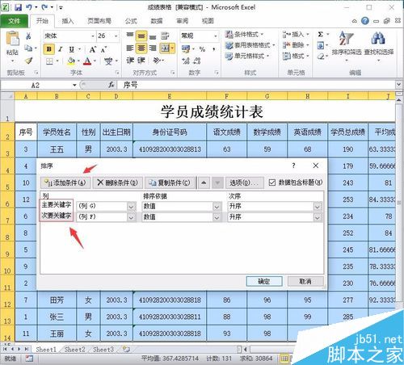This screenshot has height=365, width=404.
Task: Click the Cut scissors icon
Action: point(28,36)
